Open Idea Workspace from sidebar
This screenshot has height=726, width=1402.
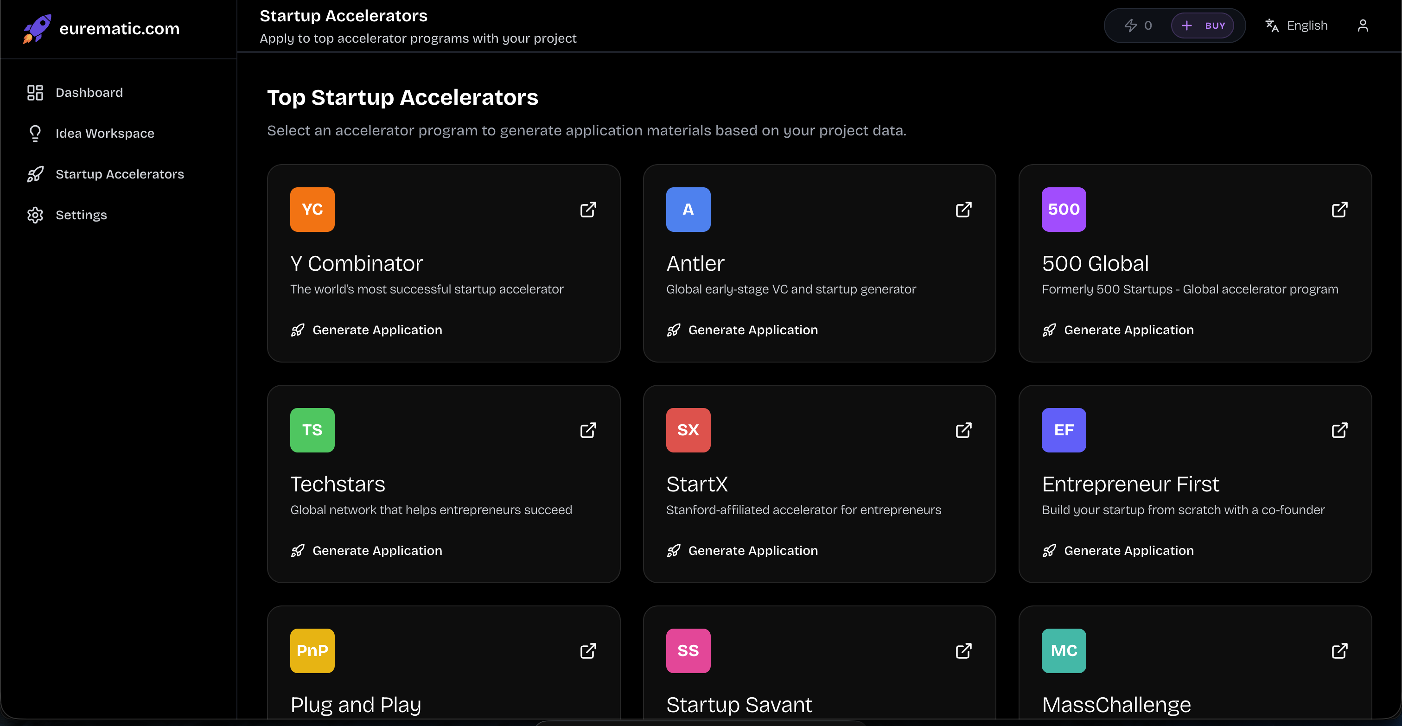(x=104, y=134)
